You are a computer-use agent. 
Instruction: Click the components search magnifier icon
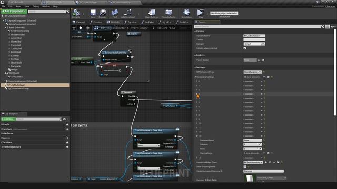point(67,12)
